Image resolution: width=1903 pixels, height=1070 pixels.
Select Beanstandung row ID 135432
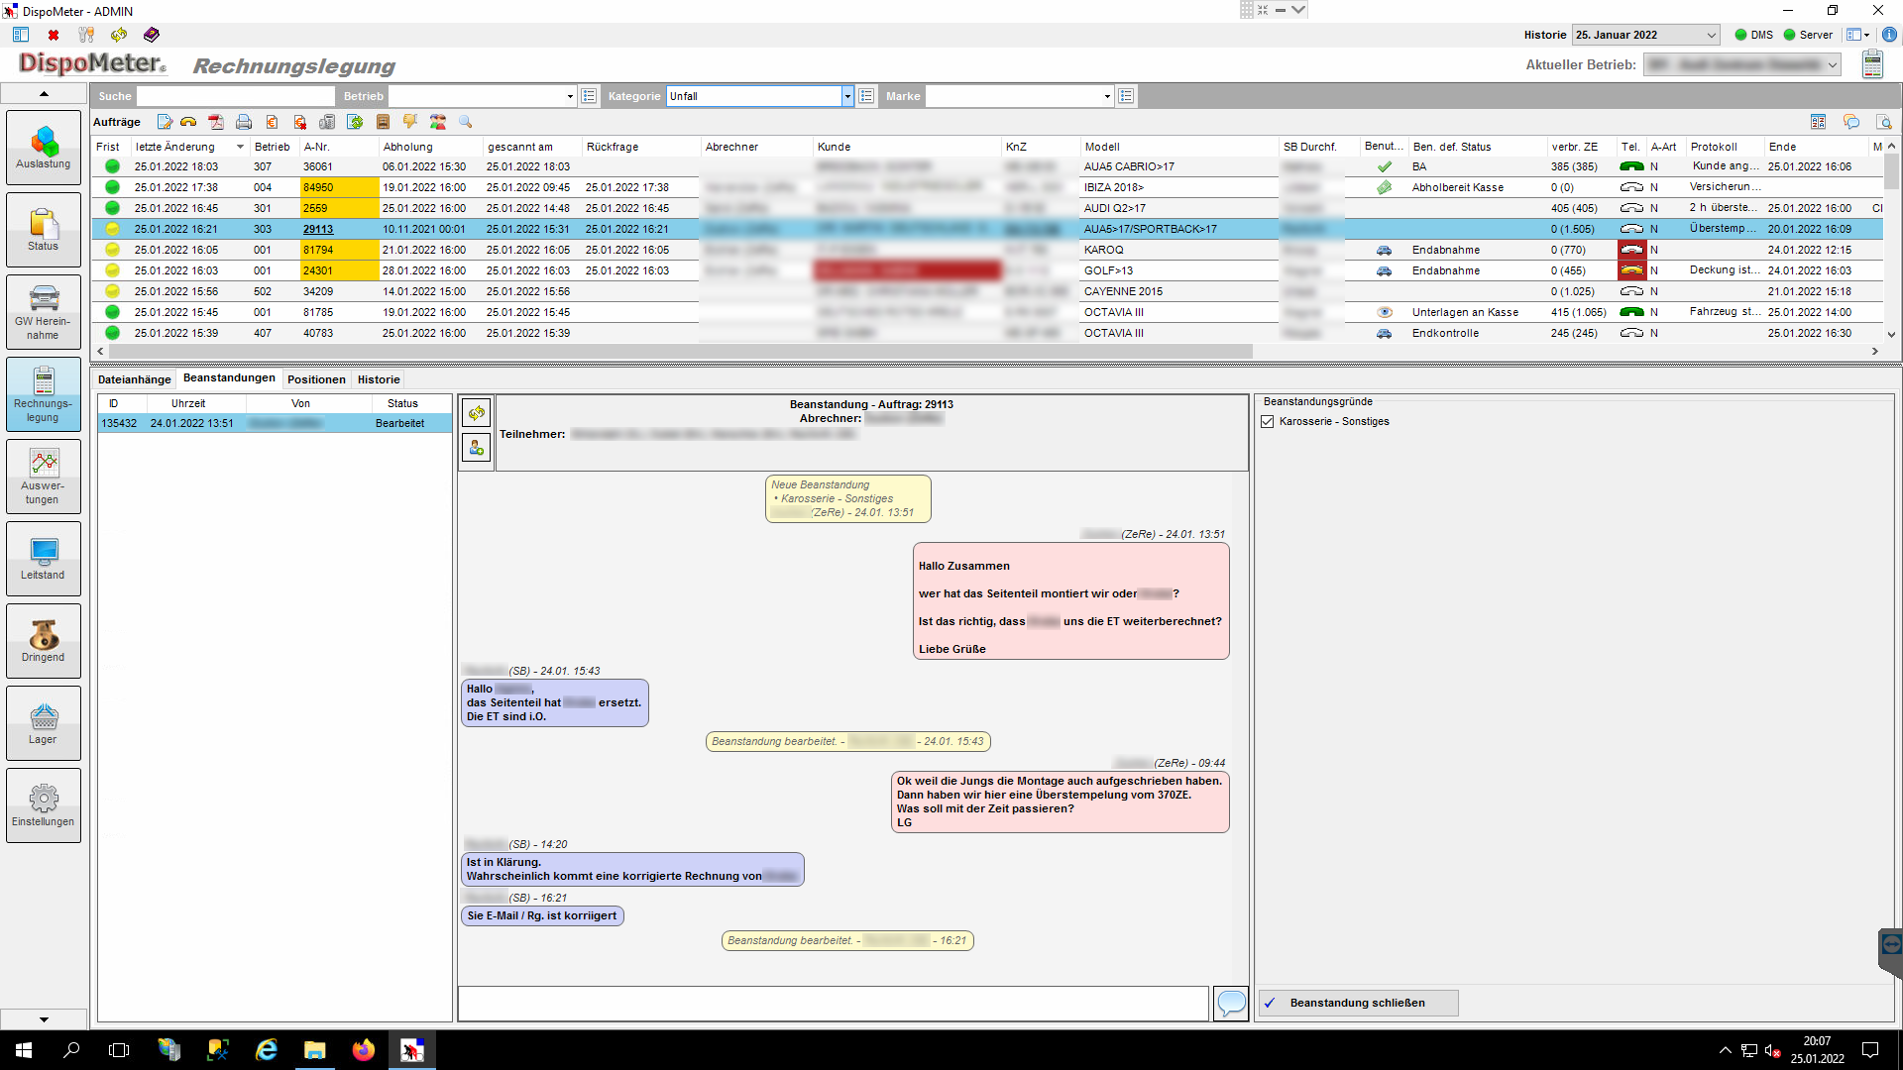click(x=275, y=423)
